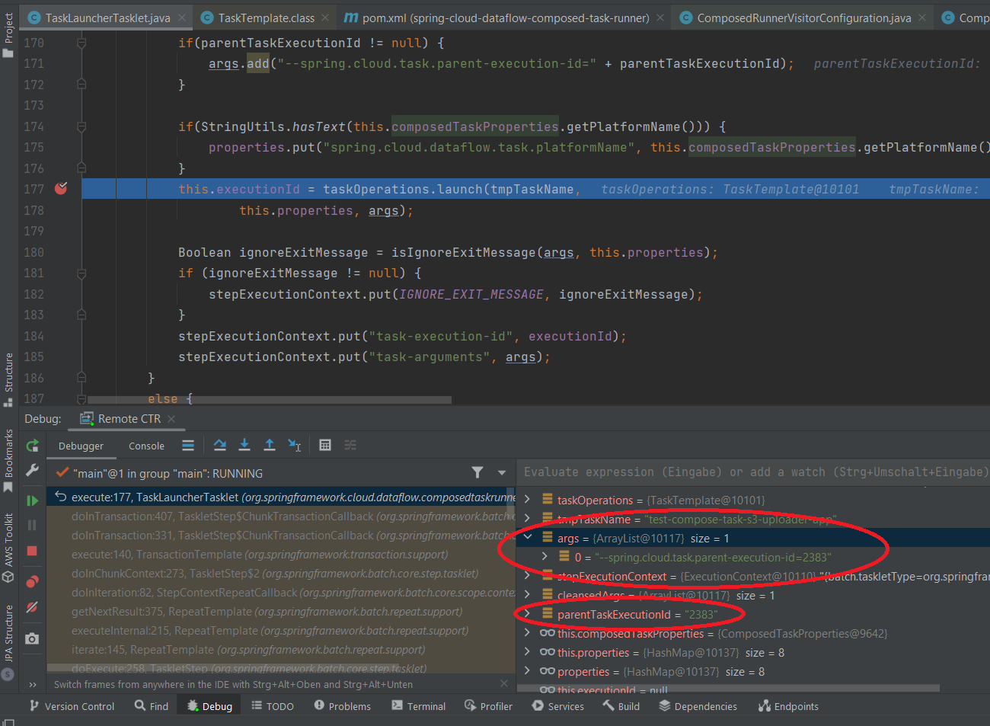Expand this.properties HashMap node
The width and height of the screenshot is (990, 726).
pyautogui.click(x=527, y=652)
